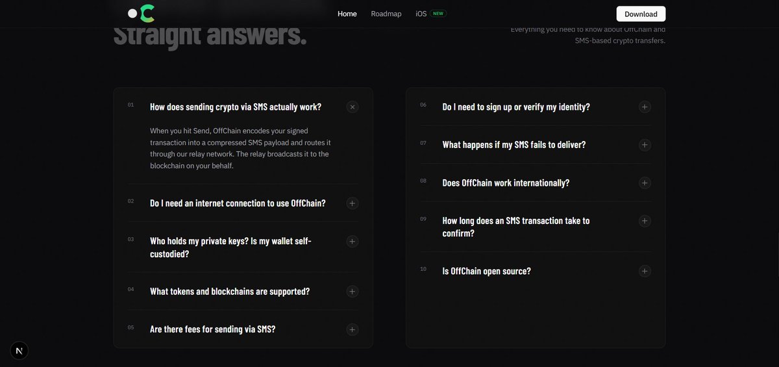Click the answer paragraph starting 'When you hit Send'

241,148
